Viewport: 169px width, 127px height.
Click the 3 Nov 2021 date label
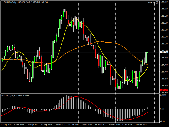(x=87, y=125)
